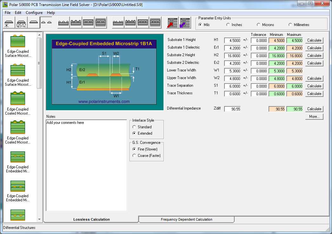Click the Er1 dielectric value field

[232, 48]
